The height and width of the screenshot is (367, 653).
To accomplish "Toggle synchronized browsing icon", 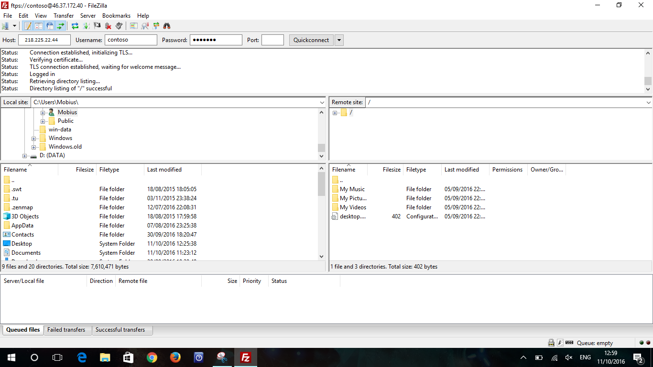I will 156,26.
